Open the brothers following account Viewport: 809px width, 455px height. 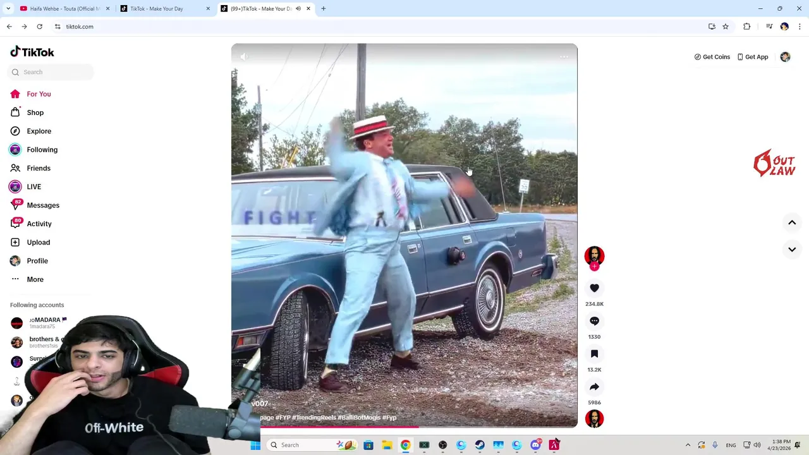[38, 342]
